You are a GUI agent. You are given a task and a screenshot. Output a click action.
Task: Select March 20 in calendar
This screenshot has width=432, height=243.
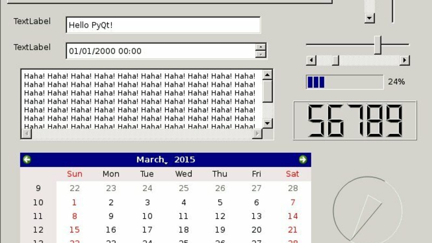tap(256, 230)
